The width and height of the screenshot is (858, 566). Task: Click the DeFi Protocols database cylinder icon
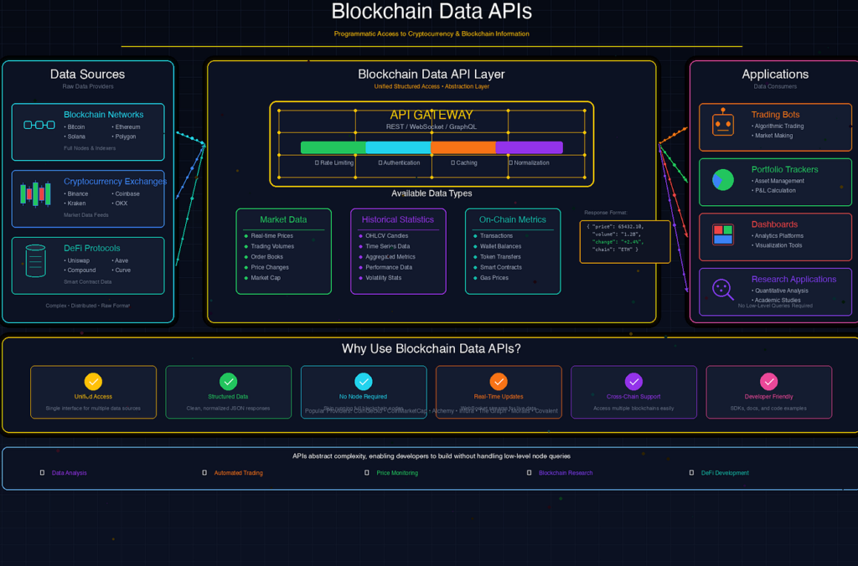click(x=35, y=260)
